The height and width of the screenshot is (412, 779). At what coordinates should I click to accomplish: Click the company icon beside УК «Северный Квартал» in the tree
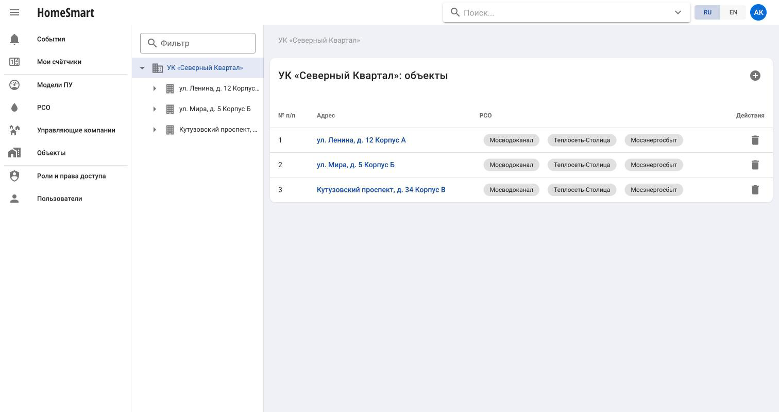point(158,68)
